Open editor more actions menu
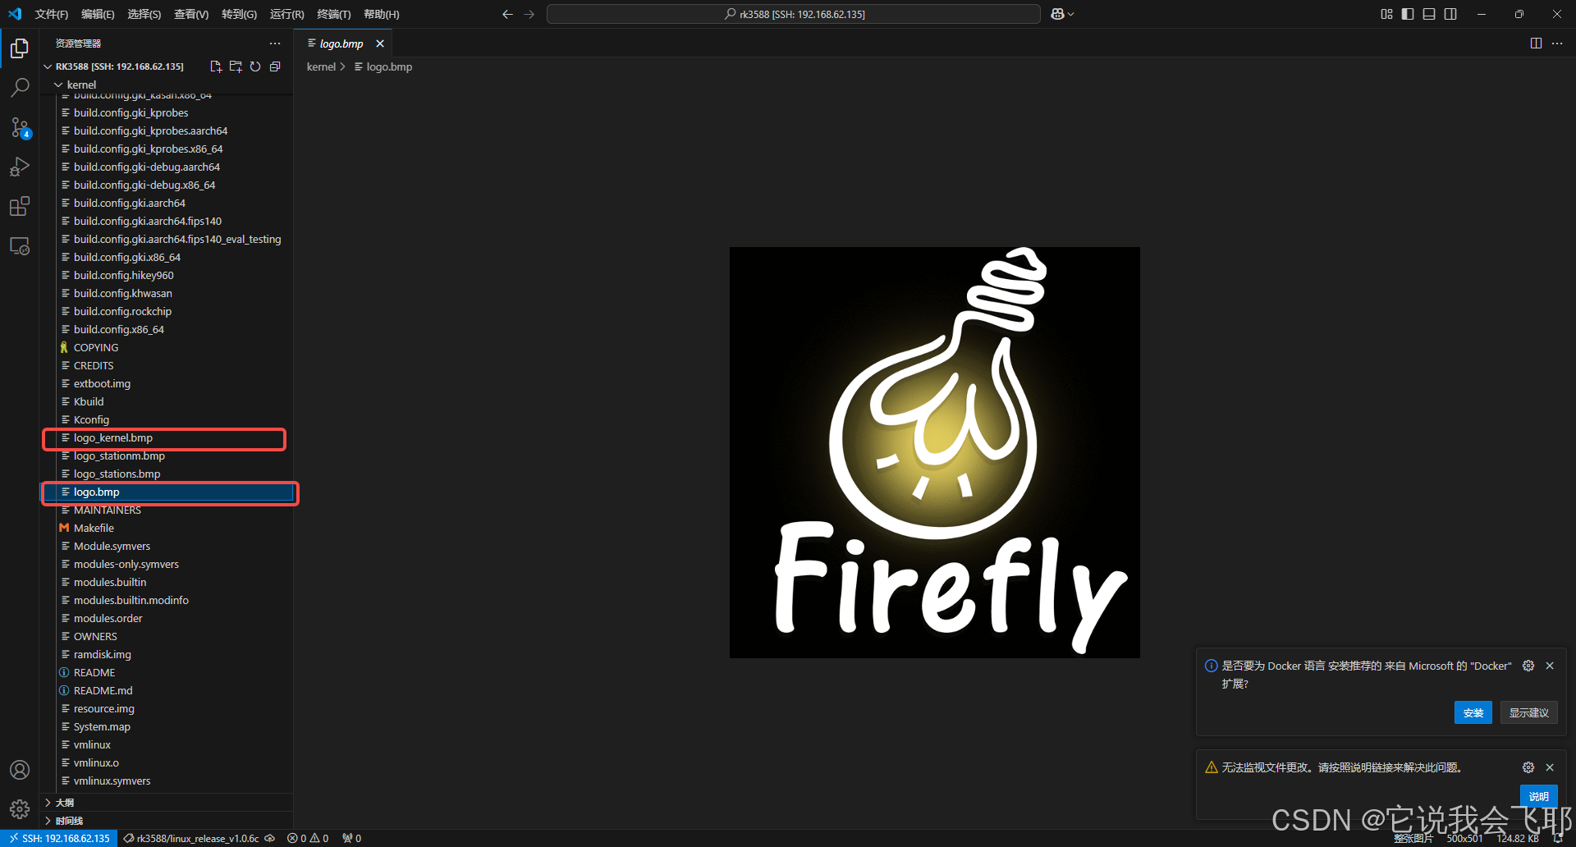1576x847 pixels. click(x=1557, y=43)
